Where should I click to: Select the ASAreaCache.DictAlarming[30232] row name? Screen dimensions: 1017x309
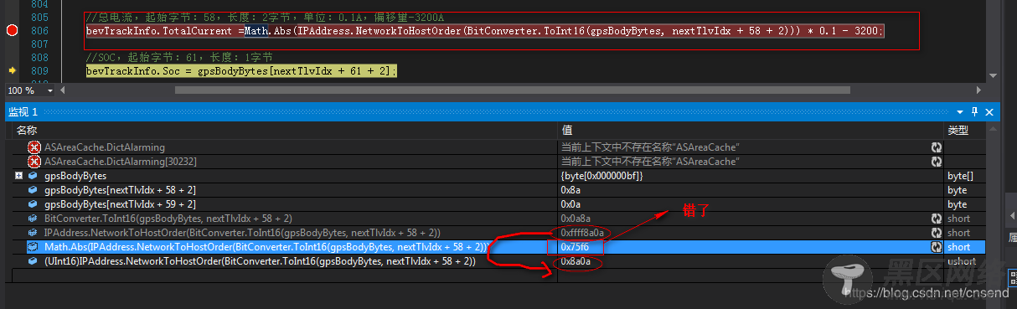coord(121,162)
